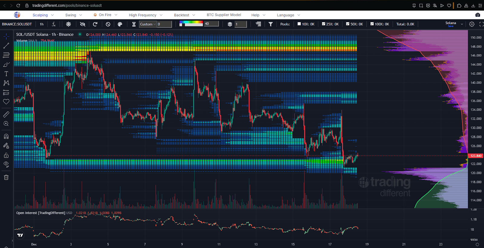Remove drawings with the trash icon
The image size is (484, 248).
coord(6,177)
